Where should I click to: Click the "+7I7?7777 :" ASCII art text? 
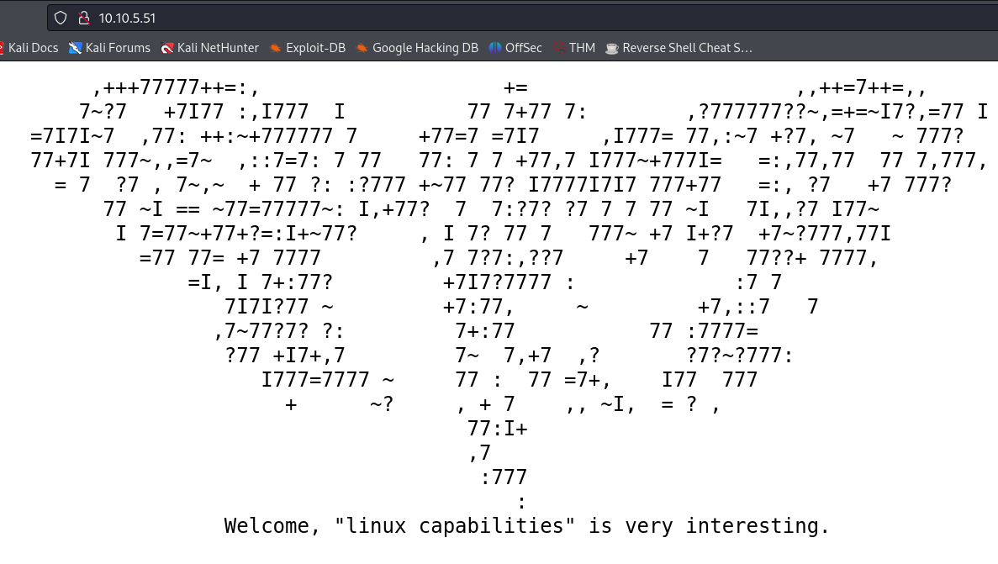[x=510, y=282]
